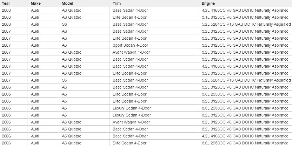Click the 2007 A6 Quattro 4.2L V8 engine cell

click(x=245, y=66)
